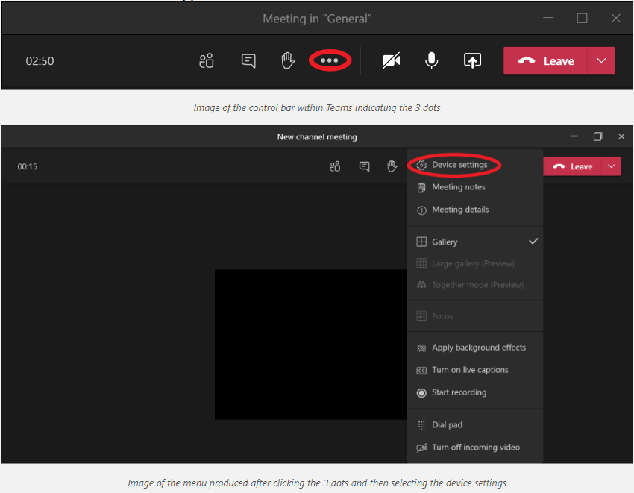Open More actions three dots in General meeting

[330, 60]
